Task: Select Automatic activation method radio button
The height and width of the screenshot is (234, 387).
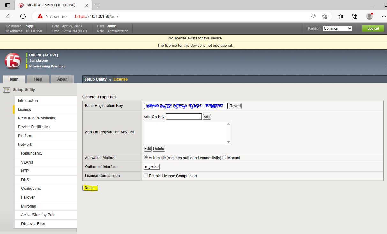Action: point(146,157)
